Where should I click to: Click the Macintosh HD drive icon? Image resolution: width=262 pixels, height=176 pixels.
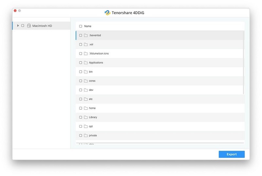(x=29, y=26)
